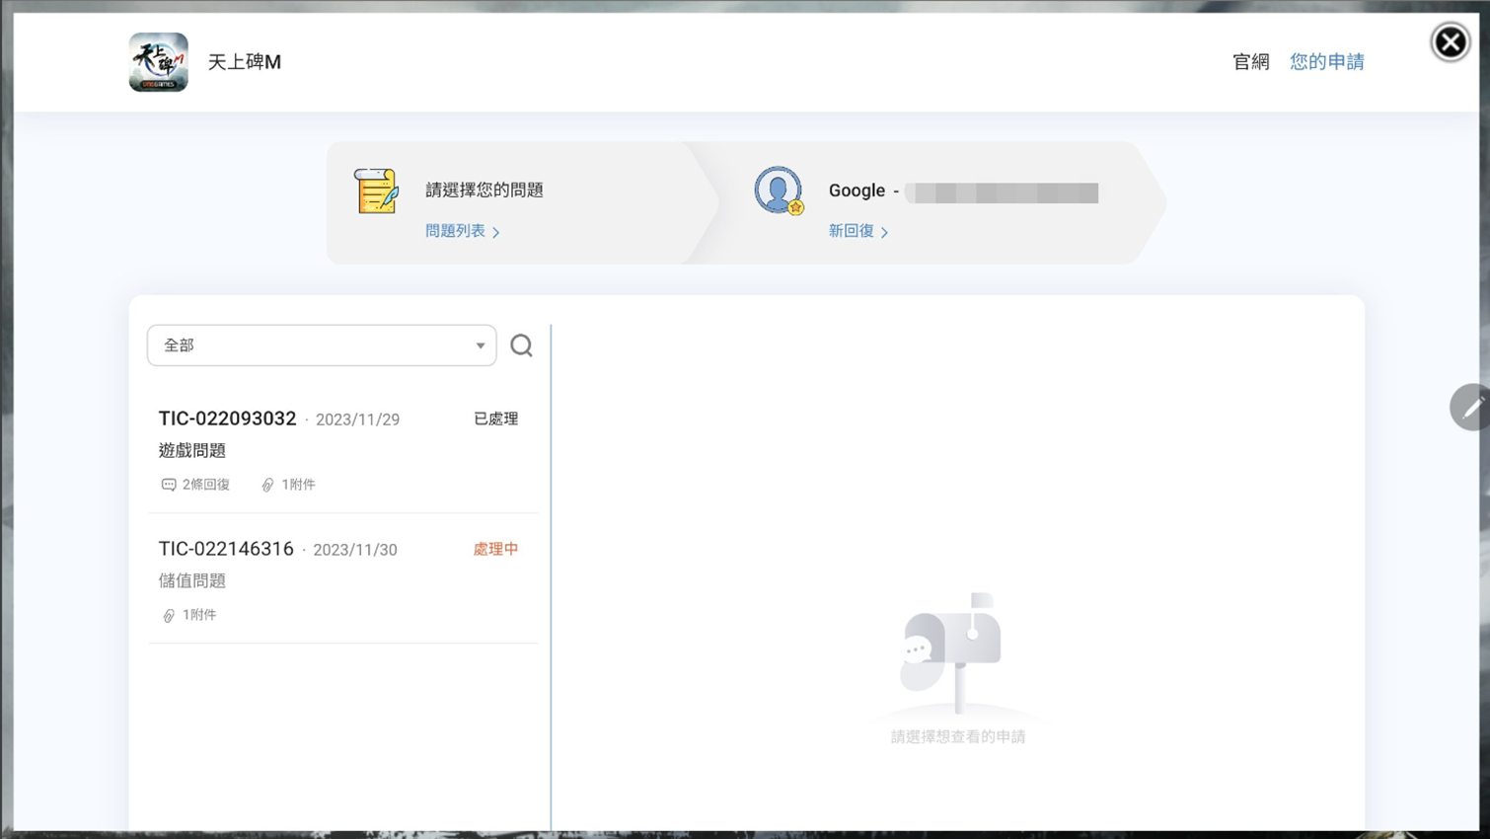Screen dimensions: 1490x839
Task: Open 問題列表 link with chevron
Action: (x=462, y=231)
